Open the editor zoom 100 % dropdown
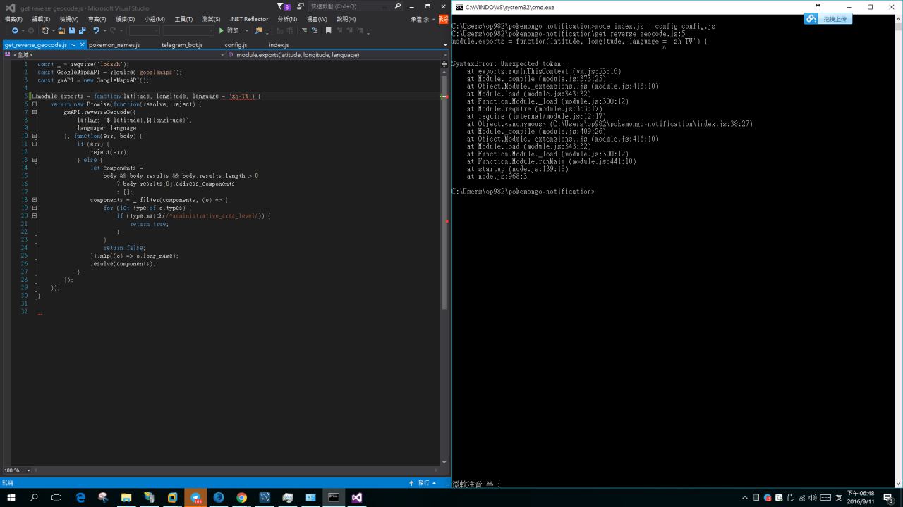The height and width of the screenshot is (507, 903). tap(29, 470)
